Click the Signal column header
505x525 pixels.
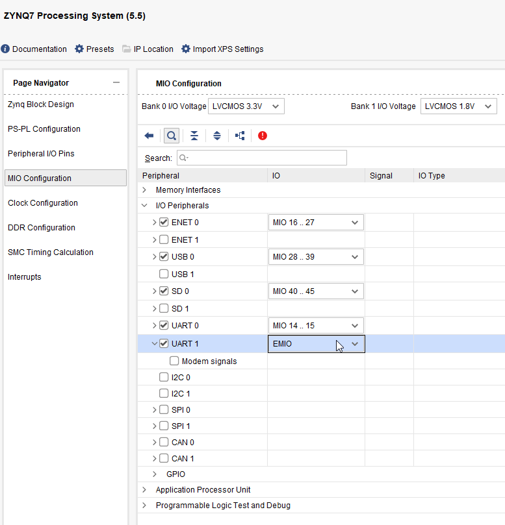pyautogui.click(x=389, y=175)
